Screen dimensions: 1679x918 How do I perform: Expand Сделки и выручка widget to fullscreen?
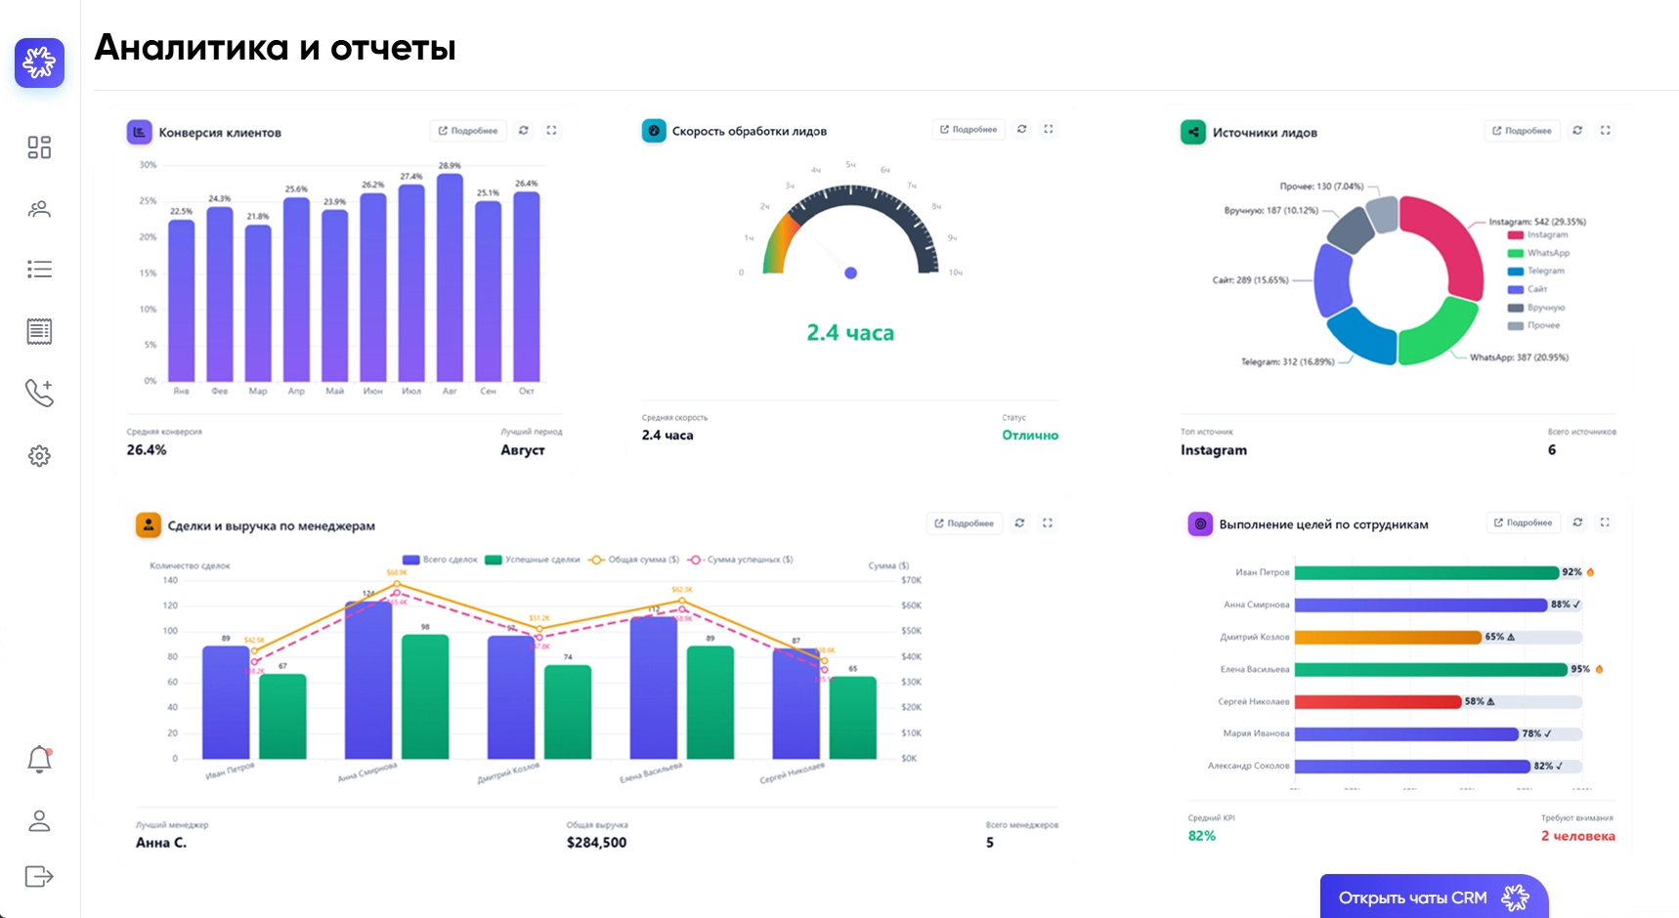(1048, 523)
